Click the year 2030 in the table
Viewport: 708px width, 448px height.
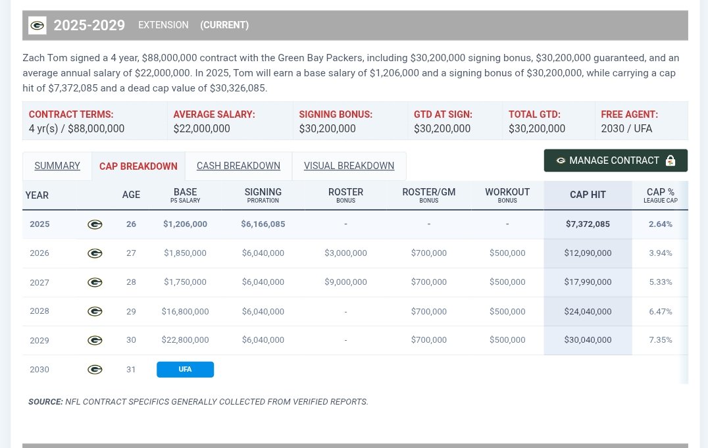(39, 370)
